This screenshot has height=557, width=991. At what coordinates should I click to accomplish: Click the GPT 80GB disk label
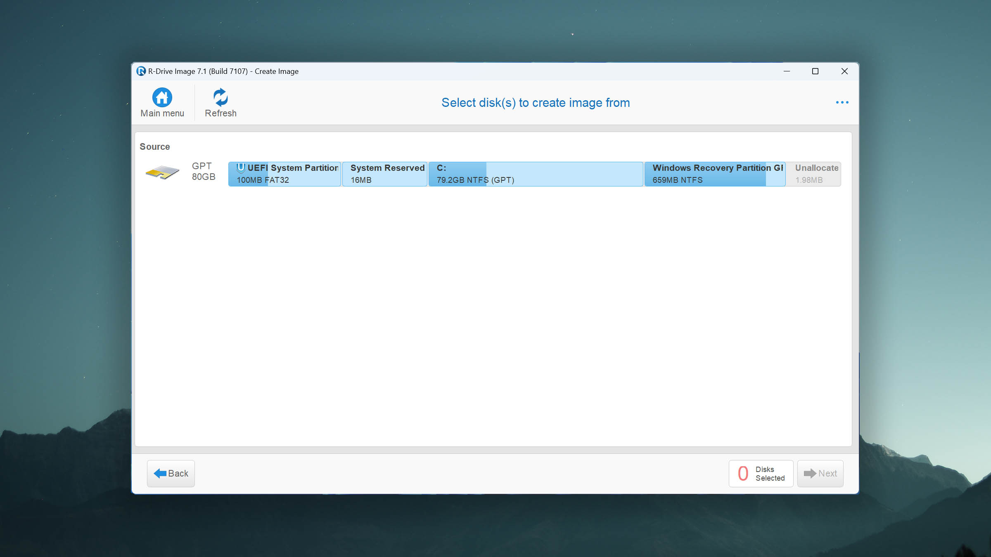coord(204,171)
